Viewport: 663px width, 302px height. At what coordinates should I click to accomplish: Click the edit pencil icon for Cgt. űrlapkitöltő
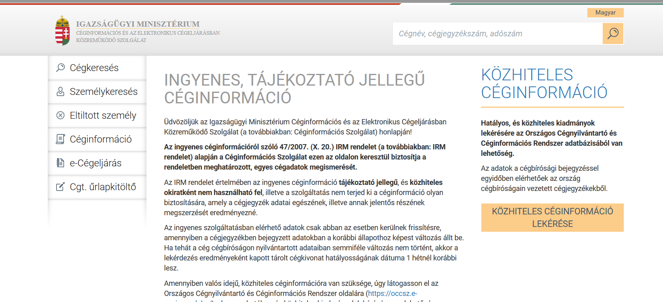pos(61,187)
